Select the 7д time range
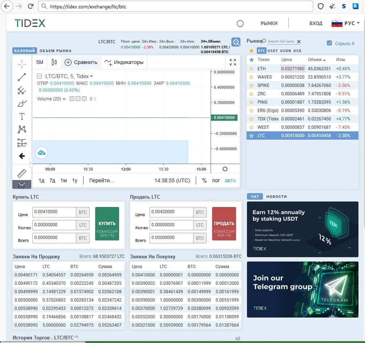The image size is (365, 343). 52,180
